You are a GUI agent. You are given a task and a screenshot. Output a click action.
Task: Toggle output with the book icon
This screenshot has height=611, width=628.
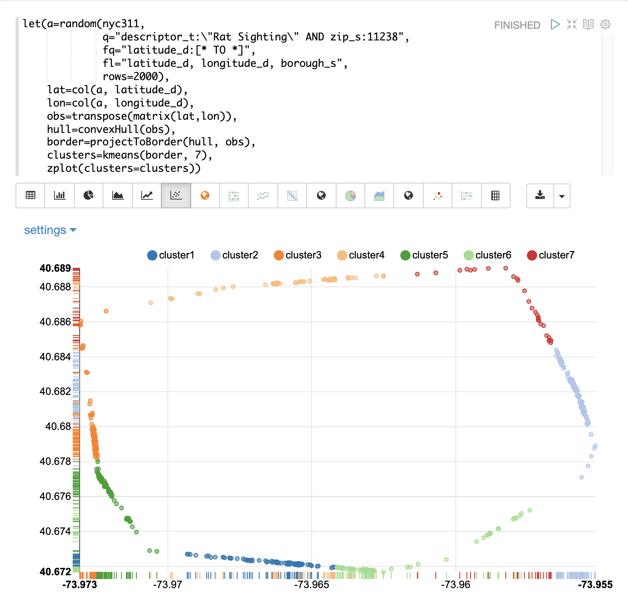click(588, 24)
